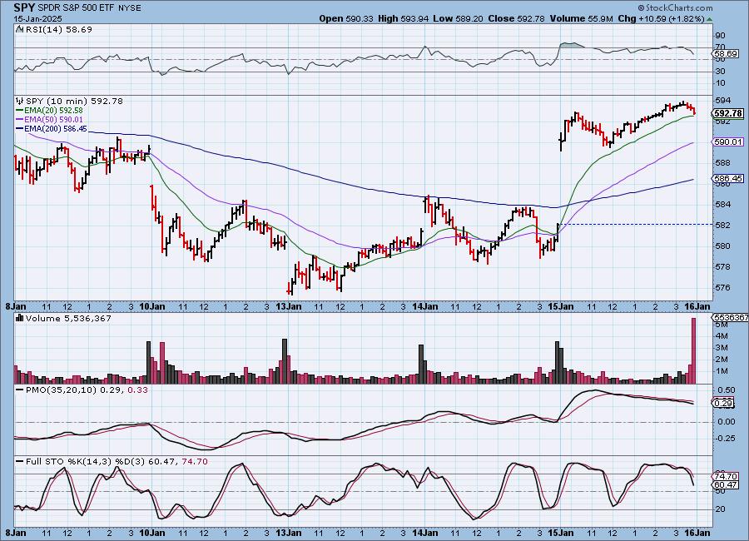Click the purple EMA(50) legend line

20,120
